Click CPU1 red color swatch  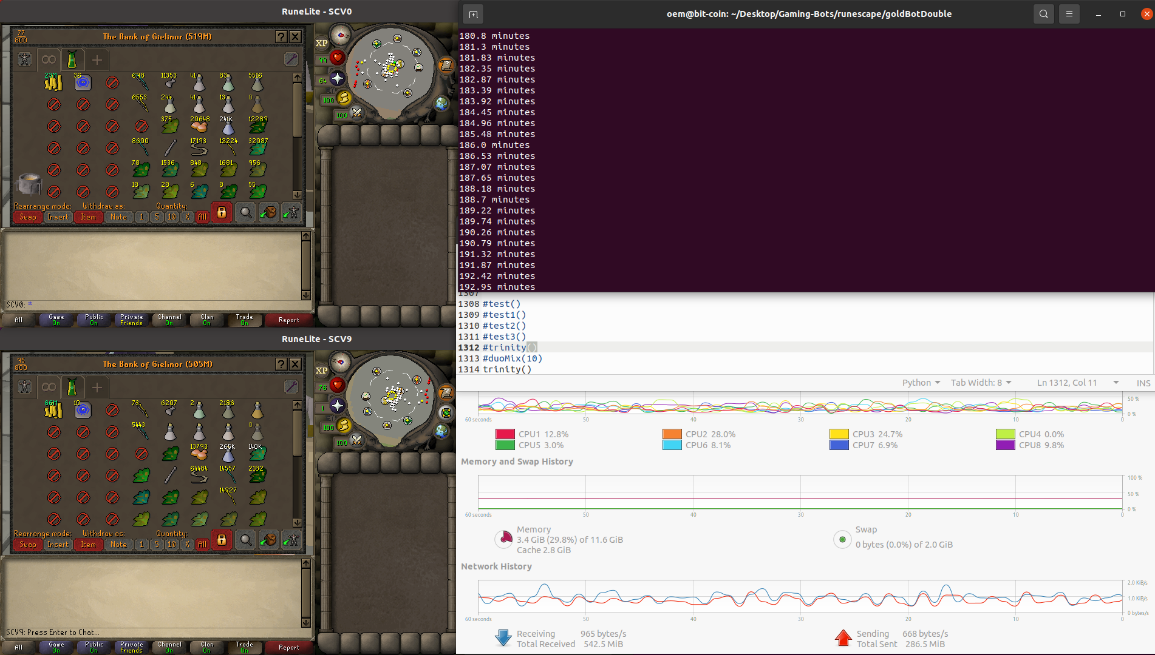[x=505, y=434]
